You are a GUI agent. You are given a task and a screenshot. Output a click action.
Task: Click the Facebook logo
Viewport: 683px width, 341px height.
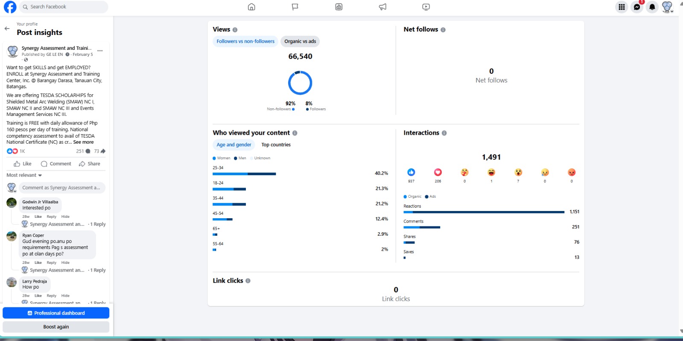pyautogui.click(x=10, y=7)
